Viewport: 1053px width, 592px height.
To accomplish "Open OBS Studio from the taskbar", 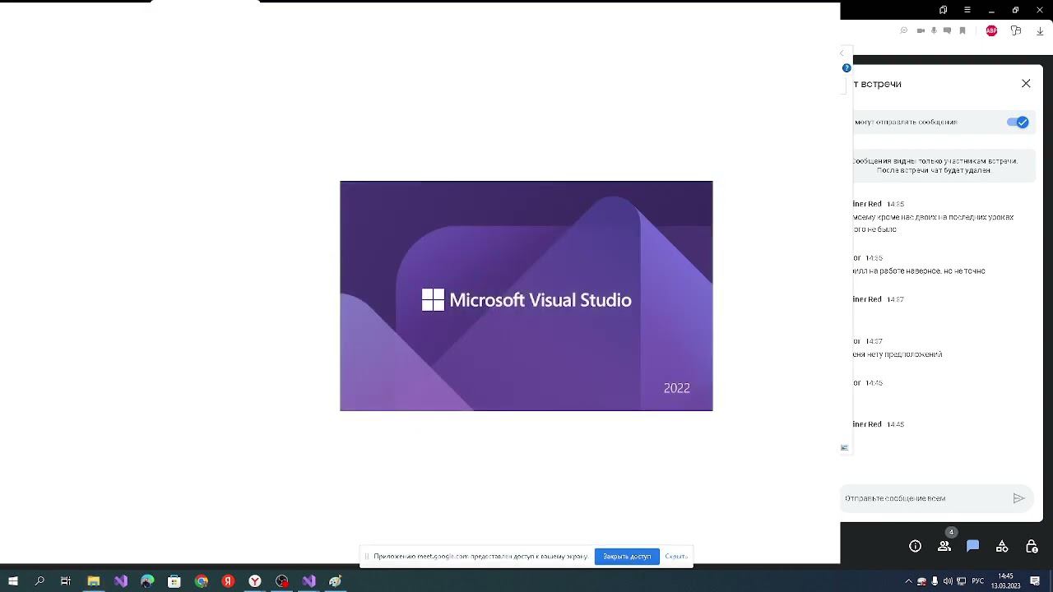I will pyautogui.click(x=282, y=581).
